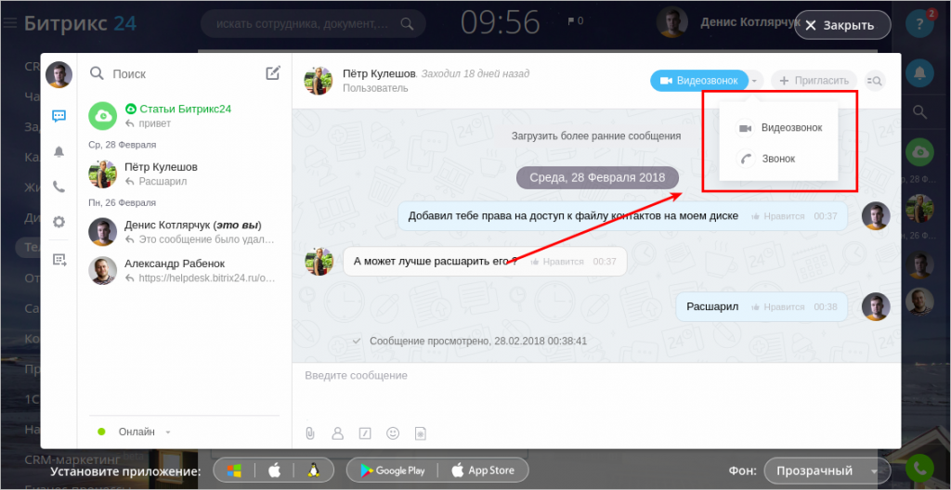Viewport: 951px width, 490px height.
Task: Click the Среда, 28 Февраля 2018 date label
Action: (597, 177)
